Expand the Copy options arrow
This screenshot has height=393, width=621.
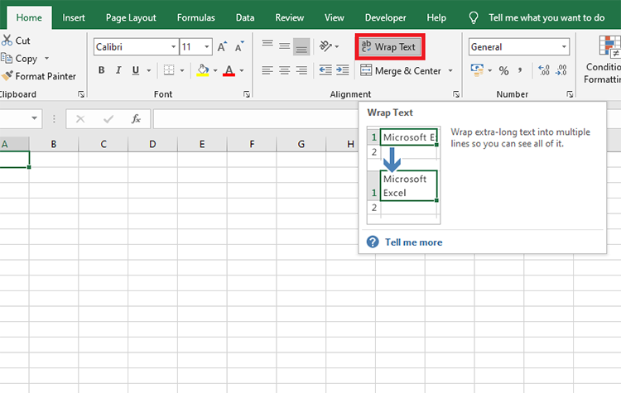pyautogui.click(x=46, y=59)
